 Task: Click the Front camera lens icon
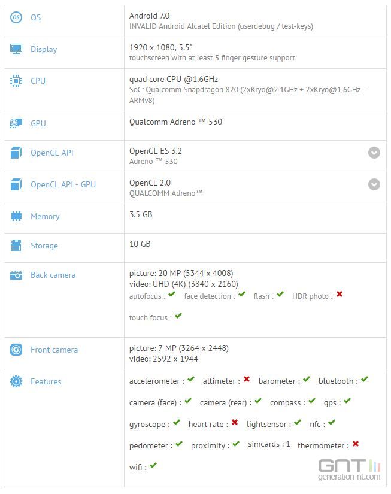(x=16, y=350)
